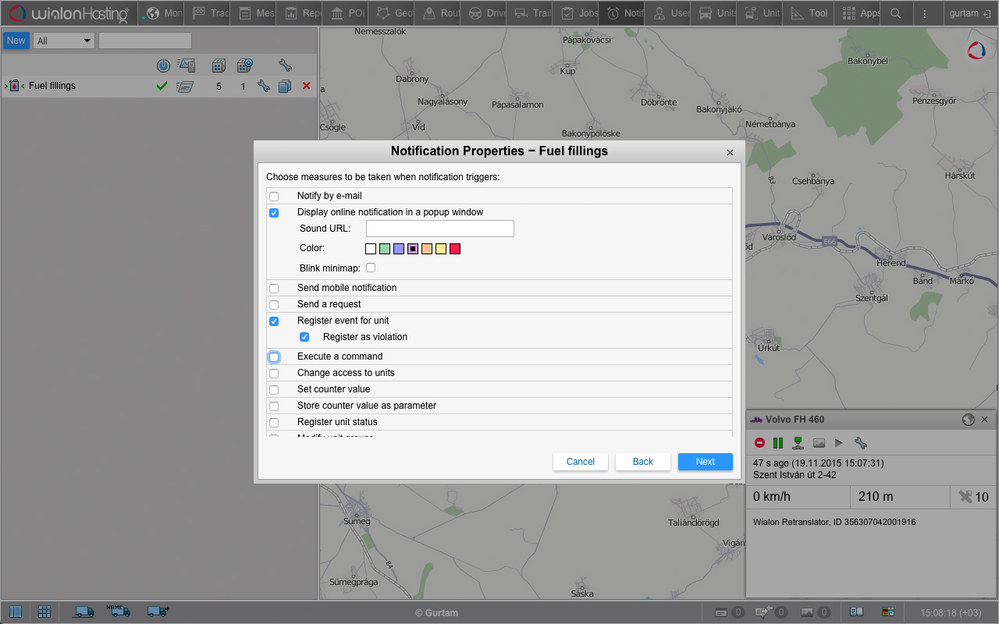999x624 pixels.
Task: Copy the Fuel fillings notification
Action: pos(285,87)
